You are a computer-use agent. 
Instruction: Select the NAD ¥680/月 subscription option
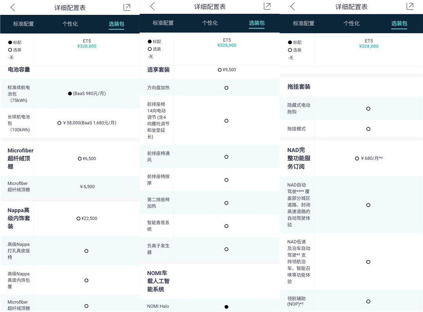[x=357, y=159]
